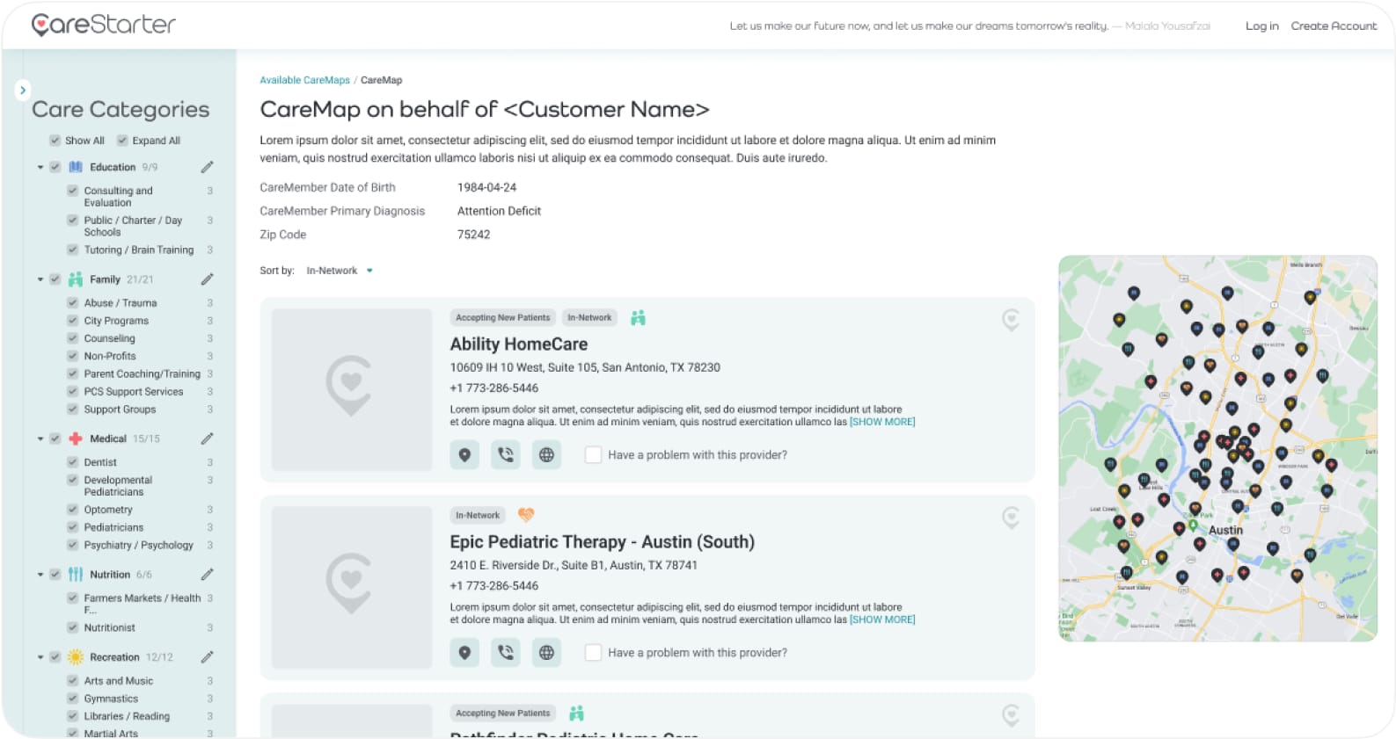Screen dimensions: 1396x739
Task: Open map location for Epic Pediatric Therapy
Action: pos(464,653)
